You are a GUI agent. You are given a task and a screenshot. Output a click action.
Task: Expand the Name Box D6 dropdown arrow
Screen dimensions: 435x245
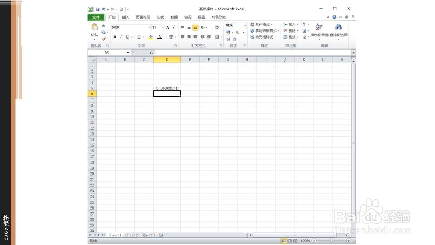(128, 53)
